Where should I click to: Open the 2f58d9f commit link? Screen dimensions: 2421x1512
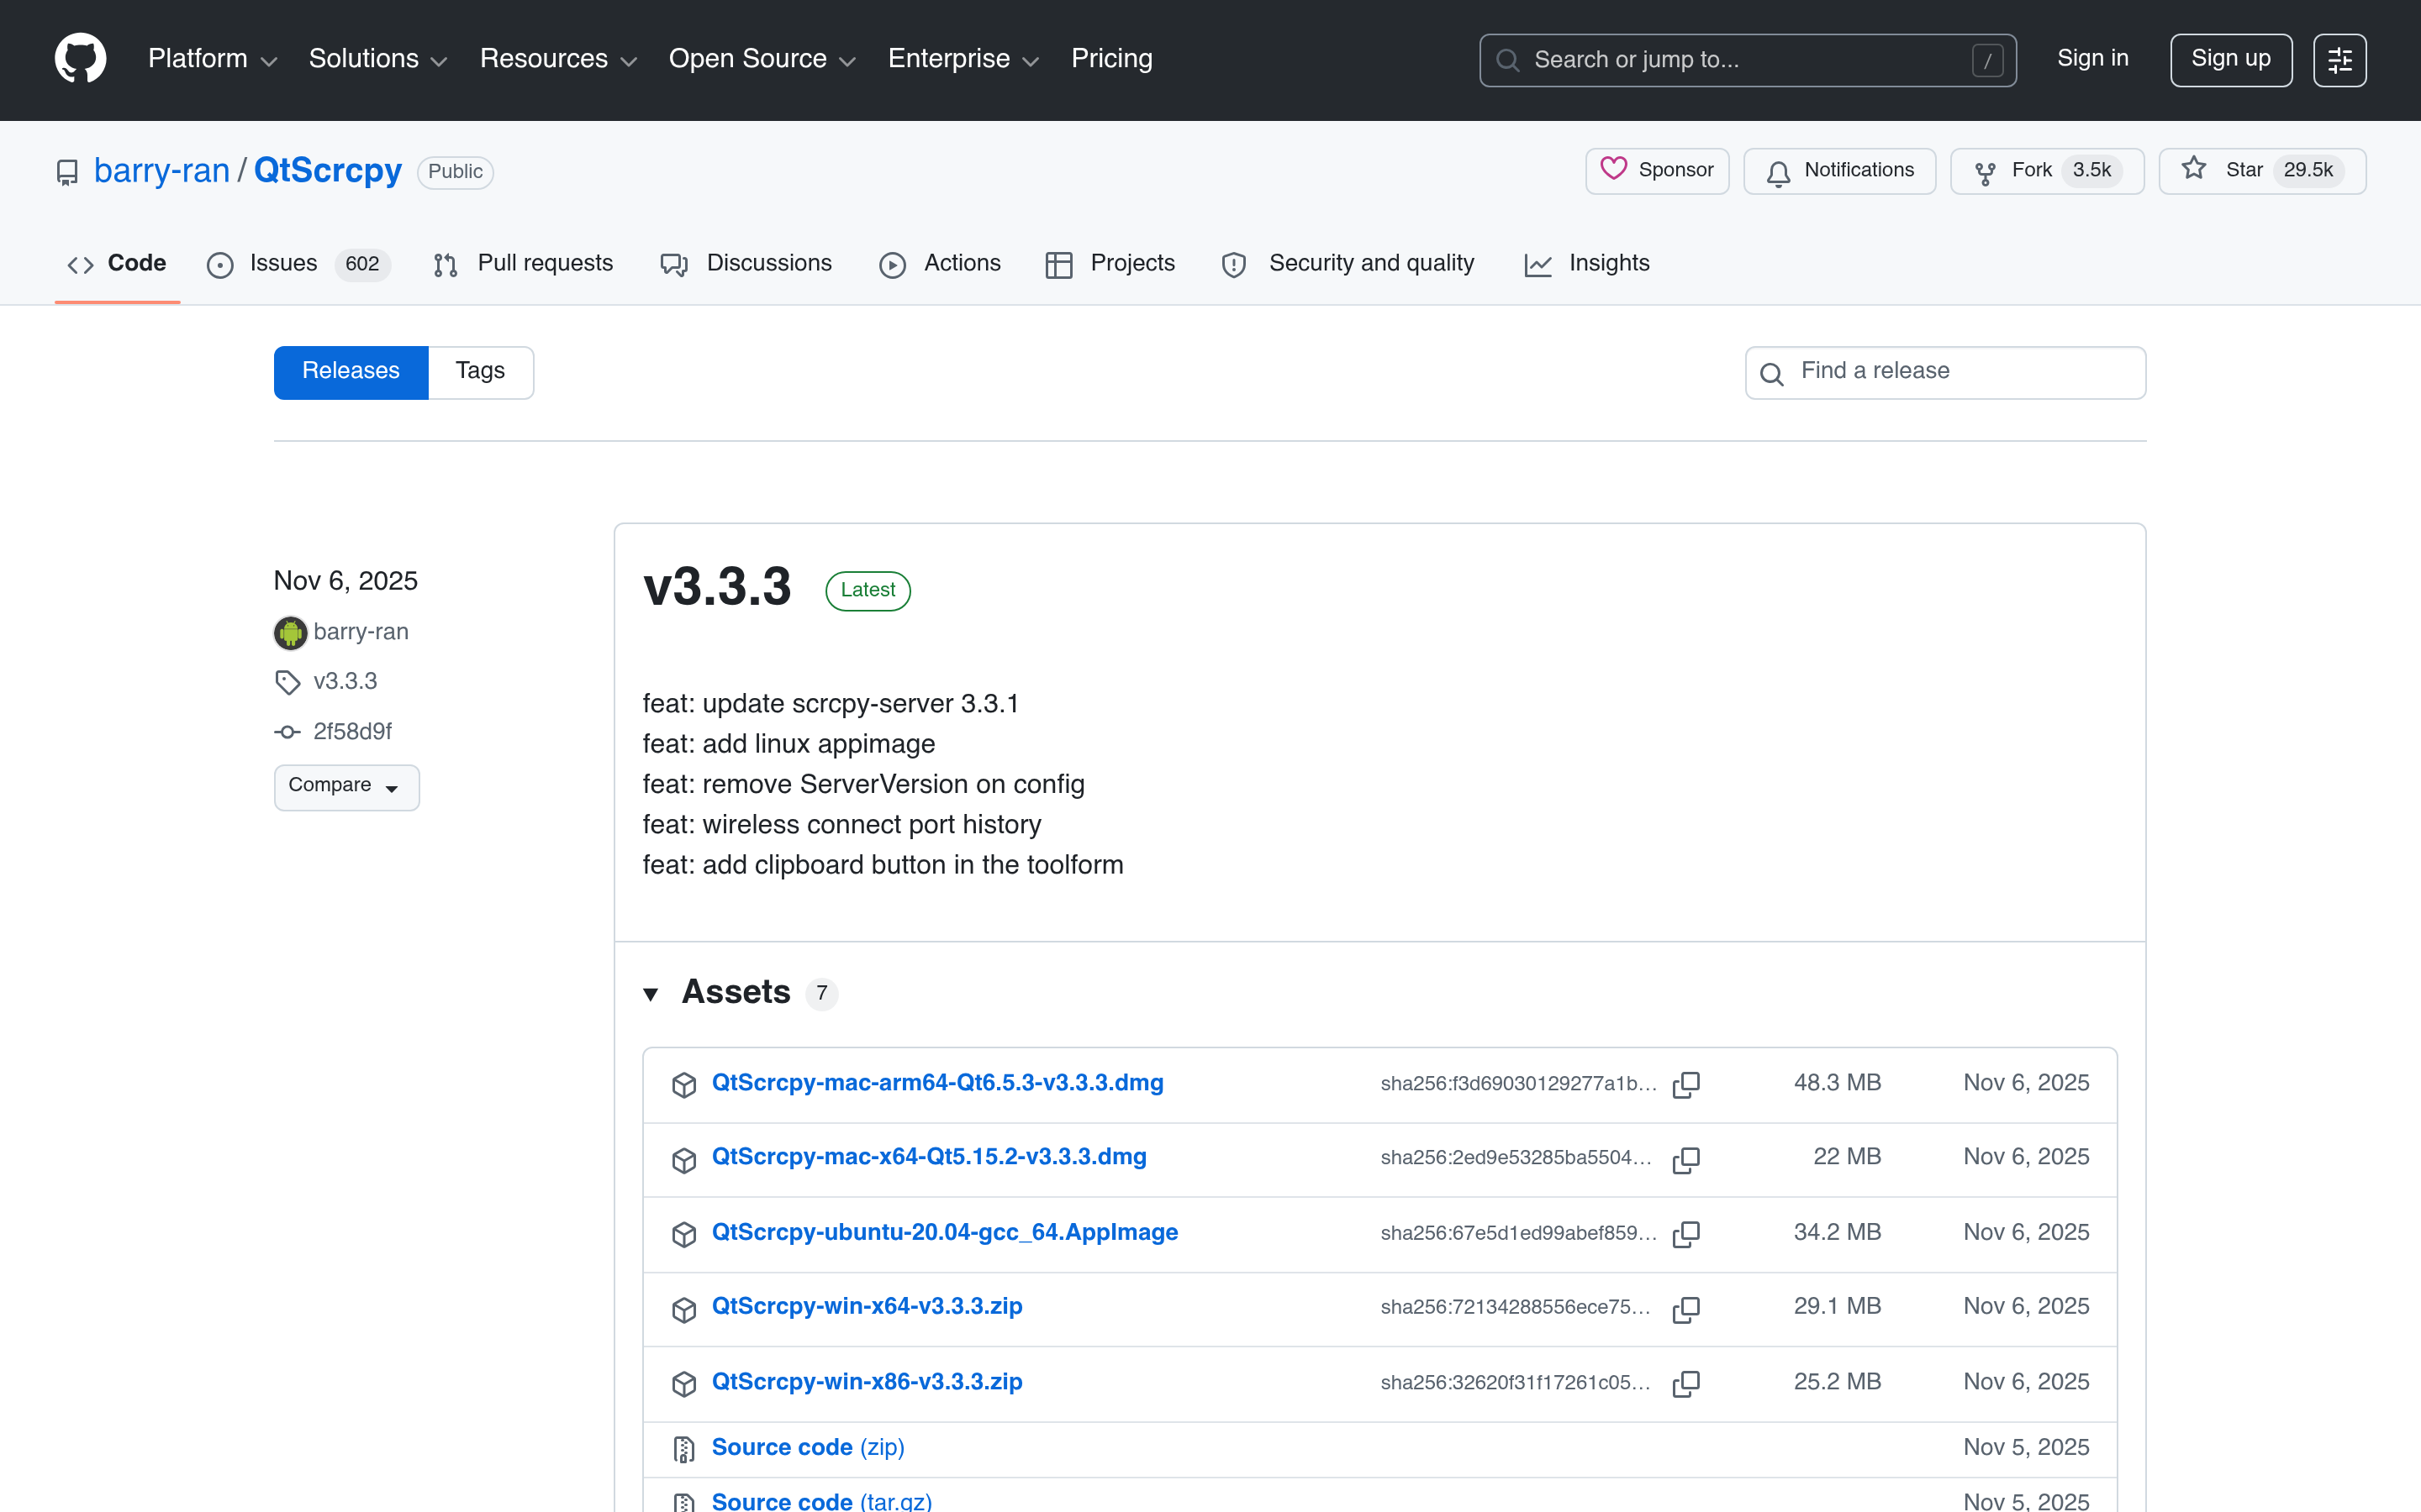352,732
